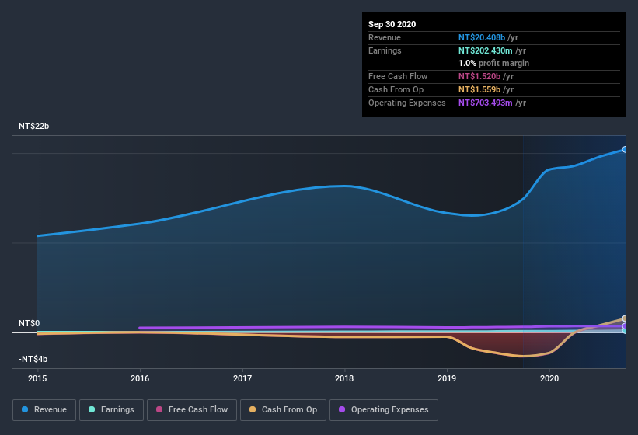Toggle the Operating Expenses legend button
Viewport: 638px width, 435px height.
coord(384,410)
